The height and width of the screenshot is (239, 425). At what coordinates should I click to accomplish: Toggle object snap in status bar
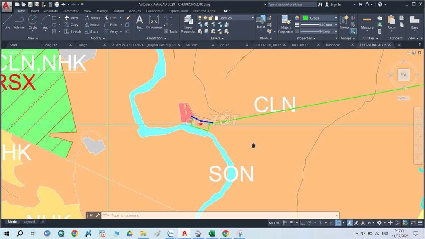[x=338, y=223]
